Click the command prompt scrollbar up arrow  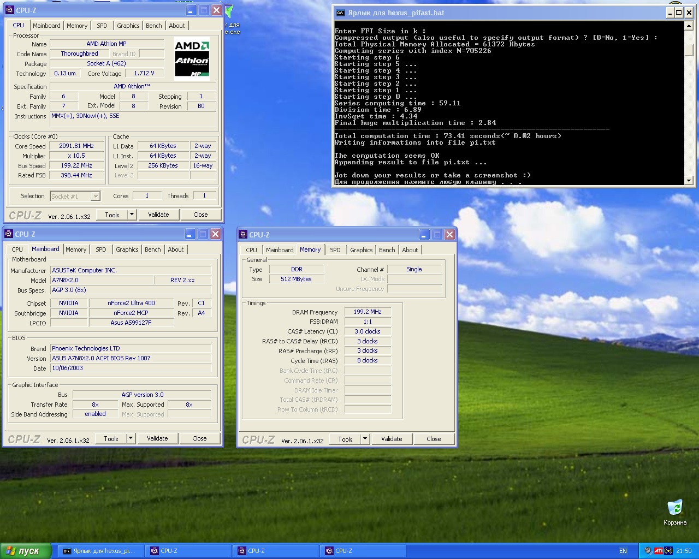point(689,25)
